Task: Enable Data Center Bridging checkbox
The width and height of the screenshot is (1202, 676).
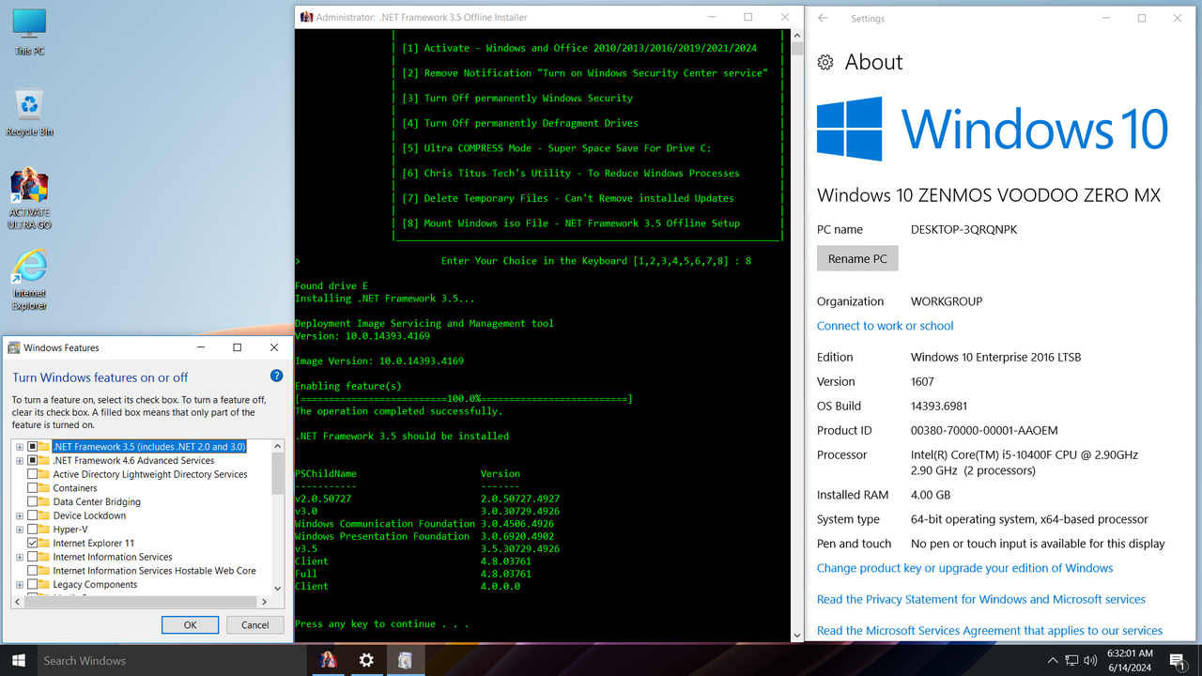Action: pyautogui.click(x=33, y=501)
